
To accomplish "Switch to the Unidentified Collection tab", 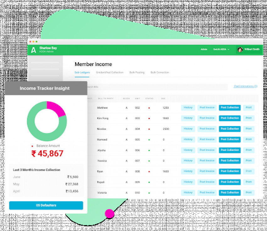I will [x=110, y=73].
